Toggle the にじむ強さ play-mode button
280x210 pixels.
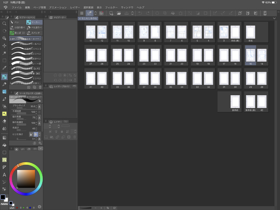[36, 134]
